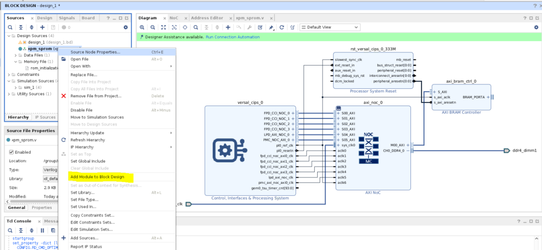Switch to the IP Sources view tab
Image resolution: width=542 pixels, height=250 pixels.
pyautogui.click(x=45, y=117)
